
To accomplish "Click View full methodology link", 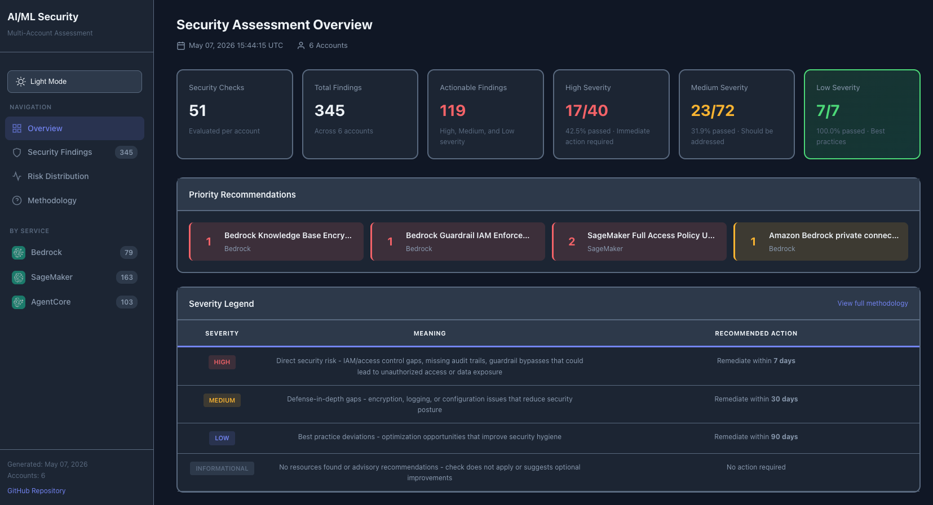I will [873, 303].
